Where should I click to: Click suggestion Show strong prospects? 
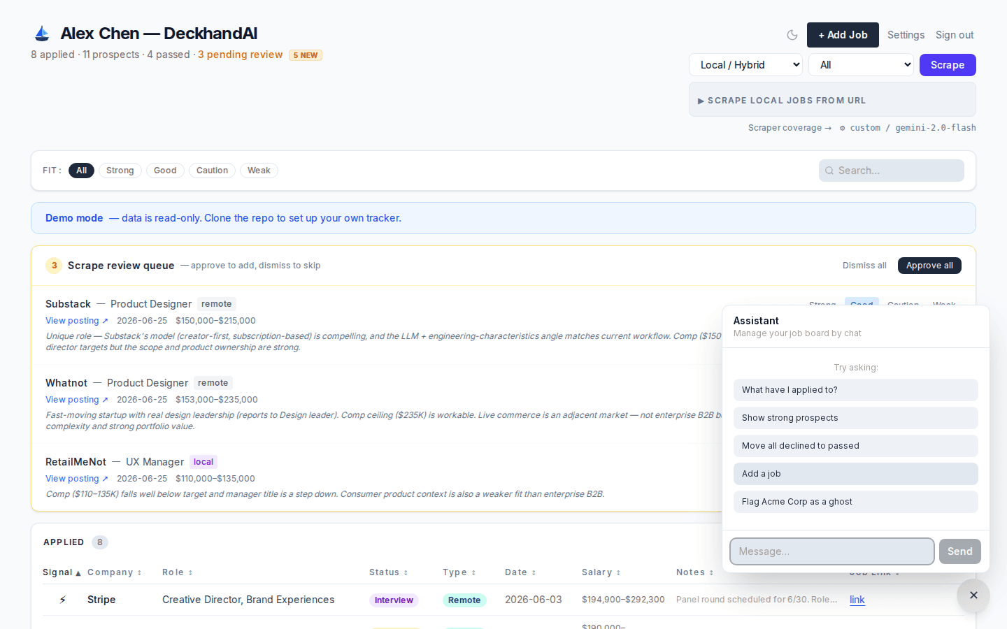[855, 418]
